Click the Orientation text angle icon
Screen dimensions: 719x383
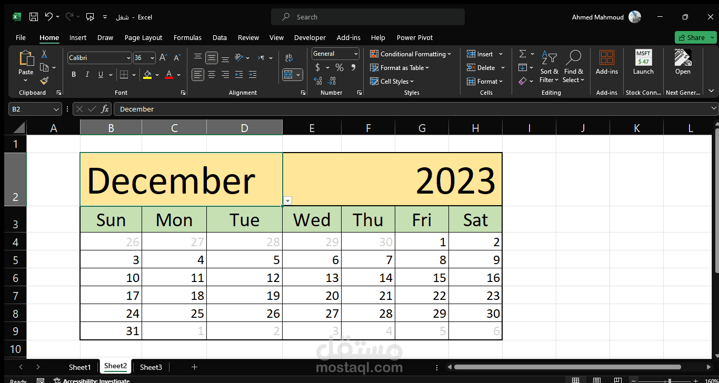click(x=239, y=57)
